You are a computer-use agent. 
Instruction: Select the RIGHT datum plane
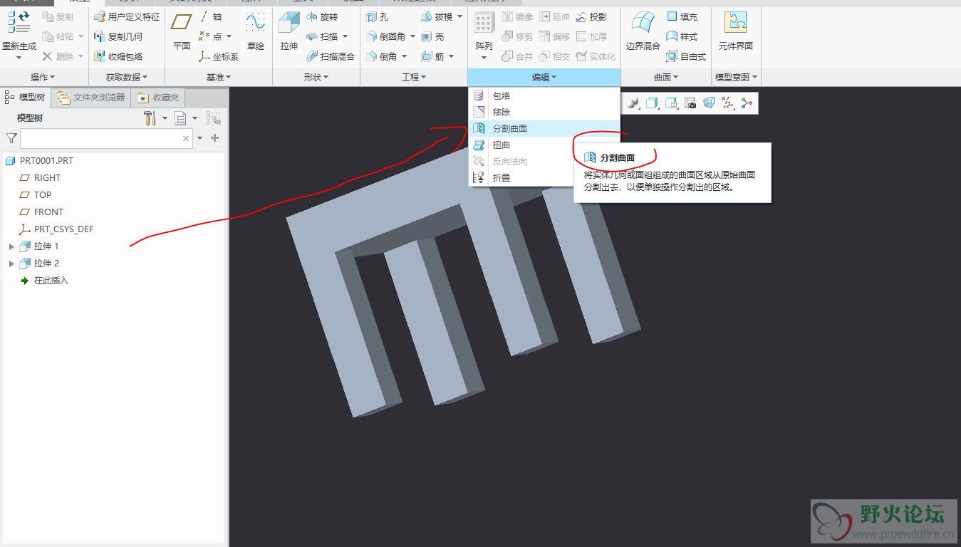[40, 178]
